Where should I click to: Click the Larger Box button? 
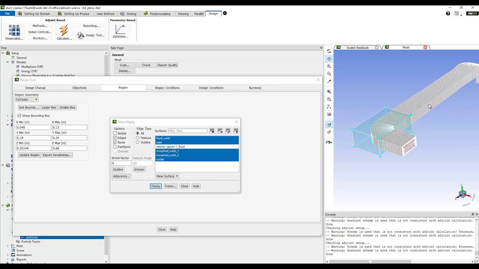click(49, 108)
